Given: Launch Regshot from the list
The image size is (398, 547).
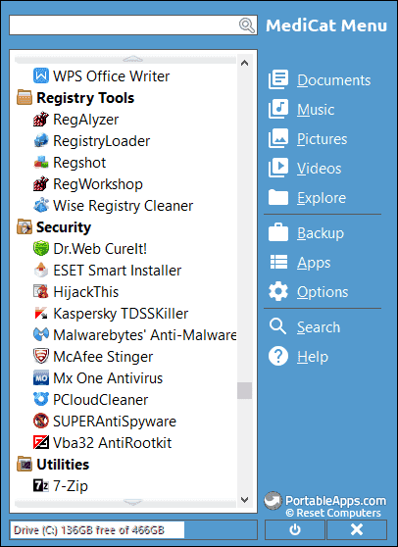Looking at the screenshot, I should tap(79, 162).
